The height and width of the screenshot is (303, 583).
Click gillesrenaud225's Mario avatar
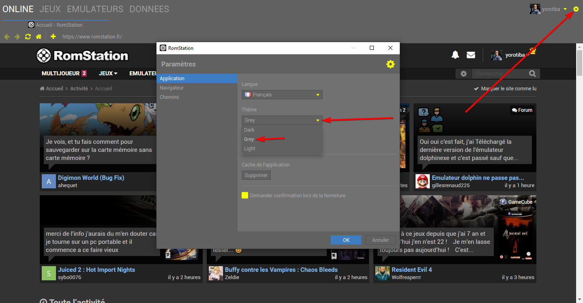click(x=422, y=181)
